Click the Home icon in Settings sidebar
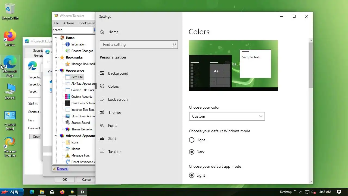This screenshot has height=196, width=348. 102,32
